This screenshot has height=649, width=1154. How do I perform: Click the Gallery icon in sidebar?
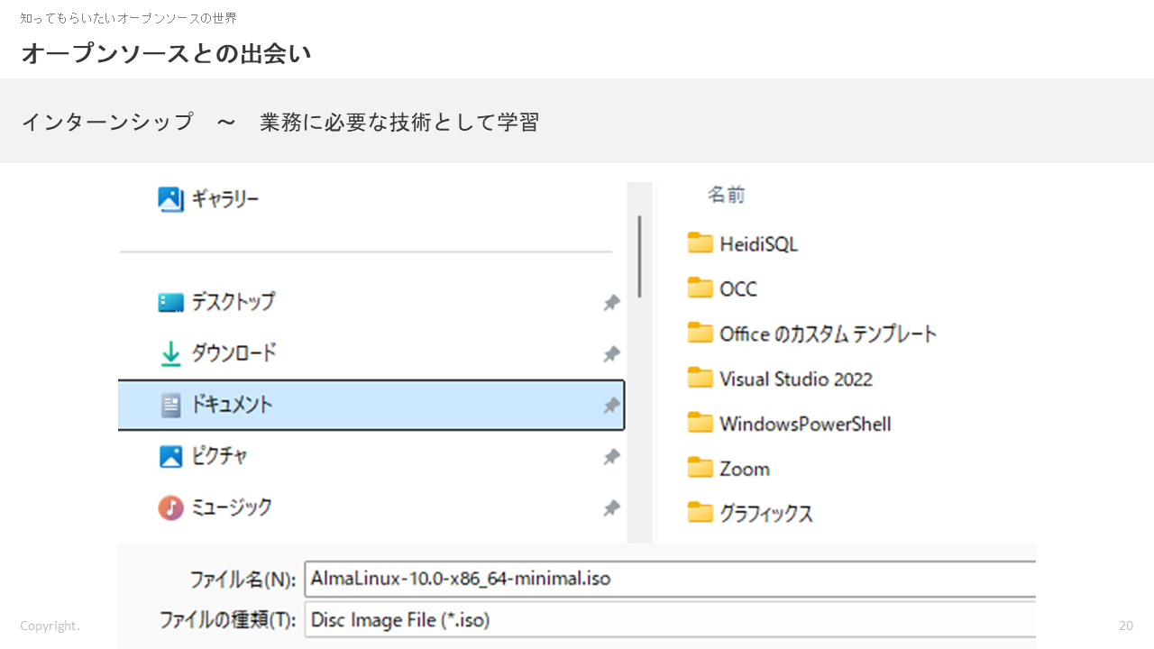170,199
